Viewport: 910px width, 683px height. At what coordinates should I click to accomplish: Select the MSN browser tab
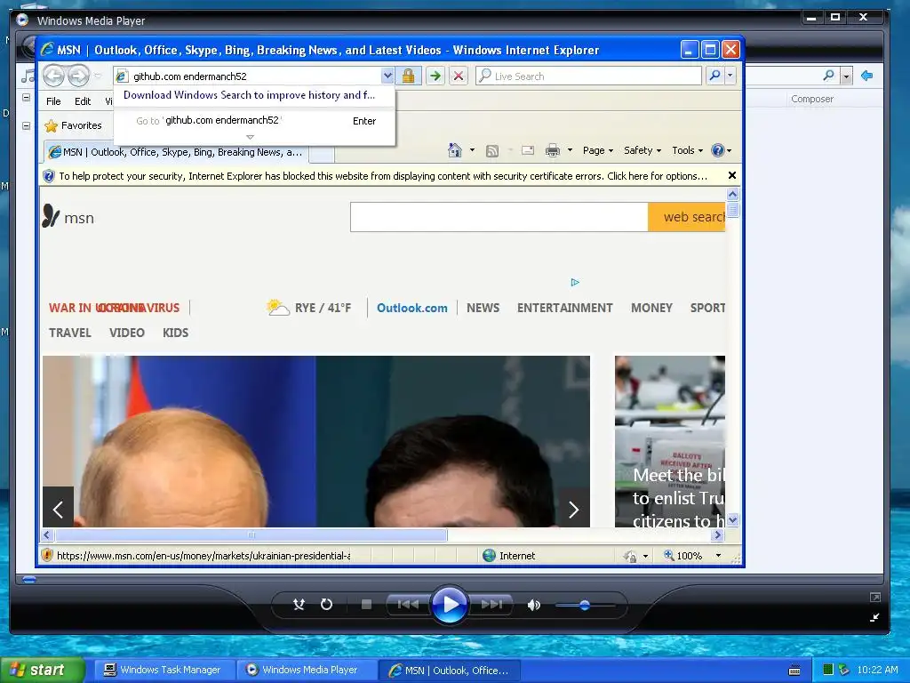click(x=176, y=152)
